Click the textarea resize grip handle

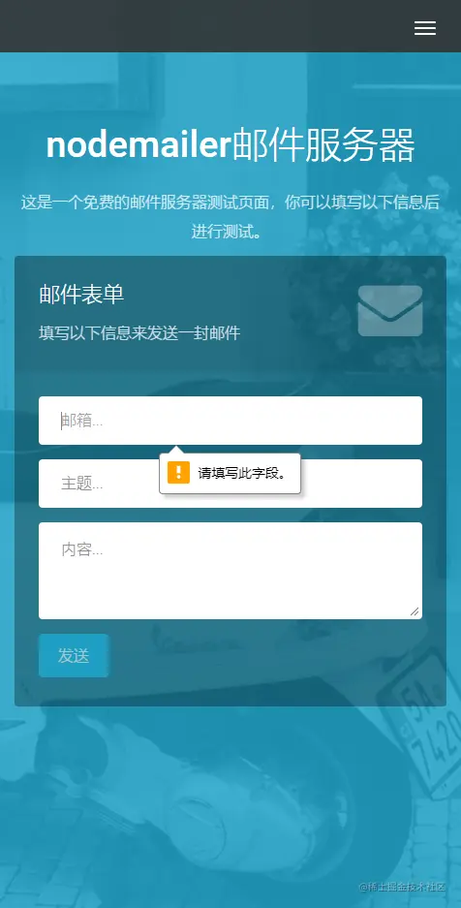tap(415, 611)
